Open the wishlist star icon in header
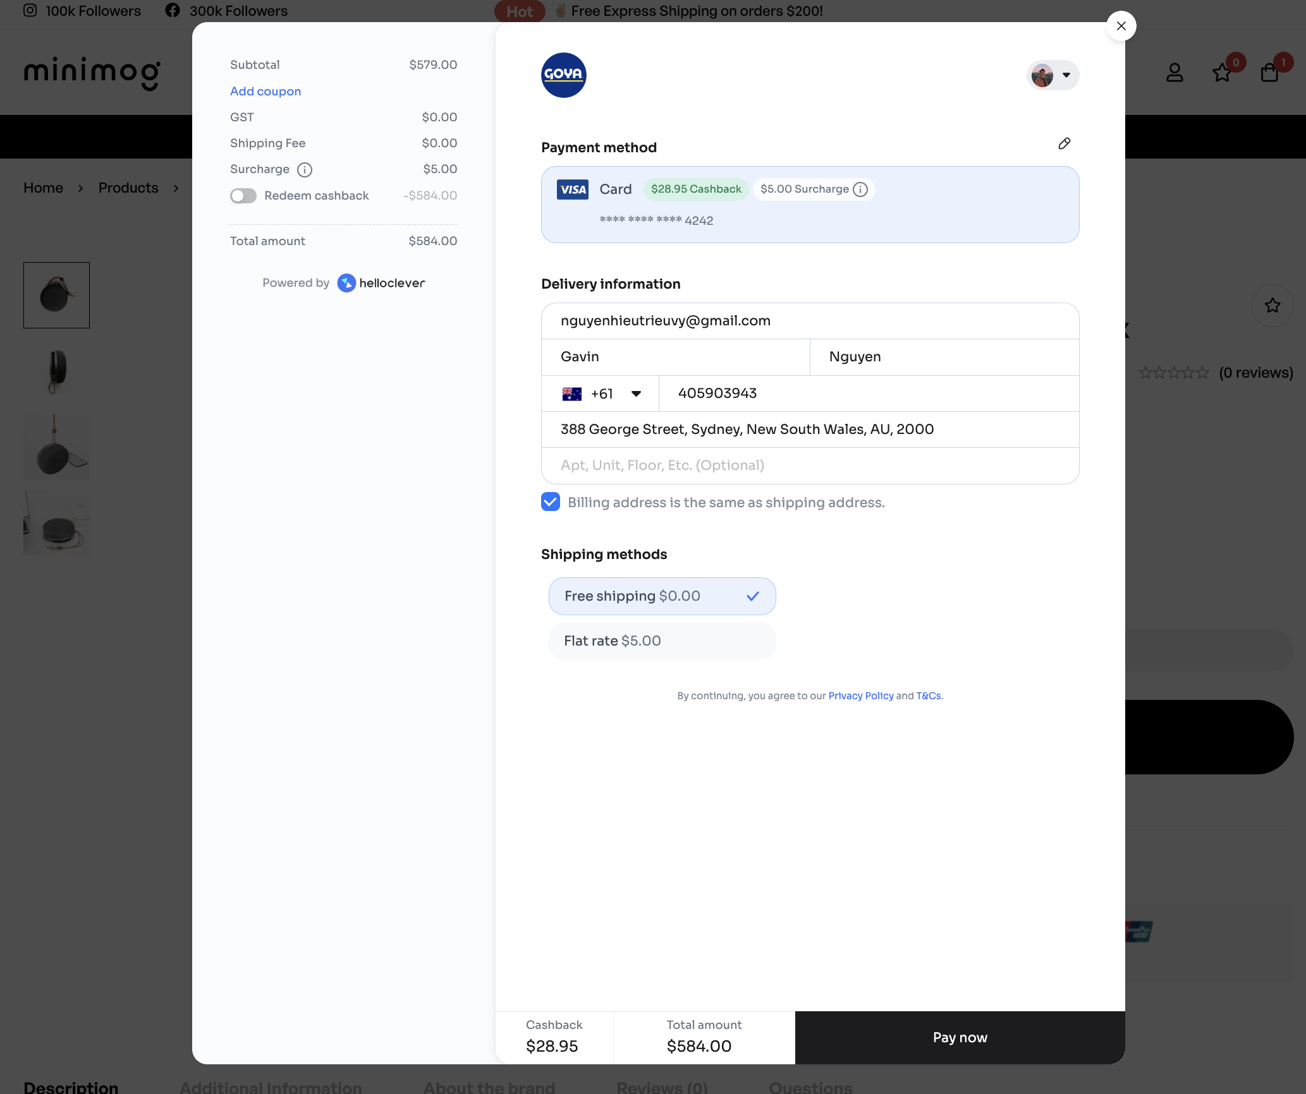 coord(1222,73)
